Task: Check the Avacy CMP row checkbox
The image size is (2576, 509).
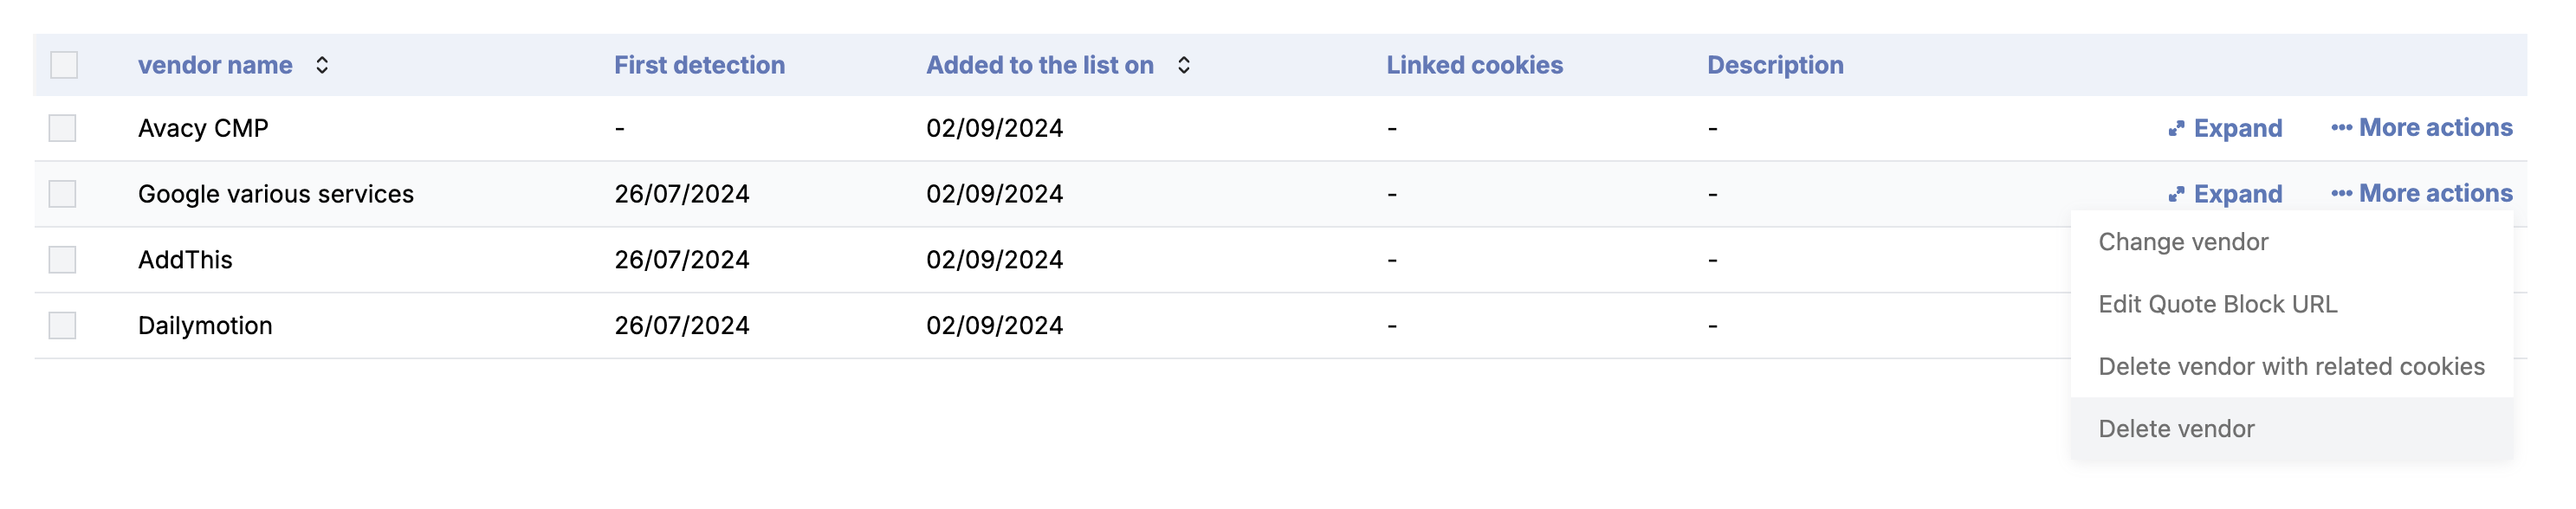Action: 63,128
